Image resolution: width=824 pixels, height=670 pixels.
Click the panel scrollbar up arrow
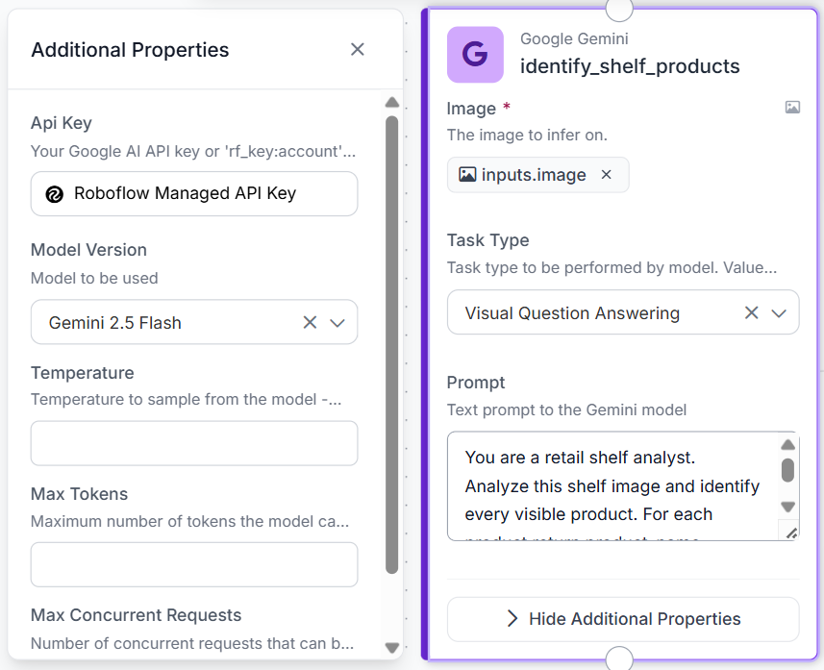tap(392, 102)
